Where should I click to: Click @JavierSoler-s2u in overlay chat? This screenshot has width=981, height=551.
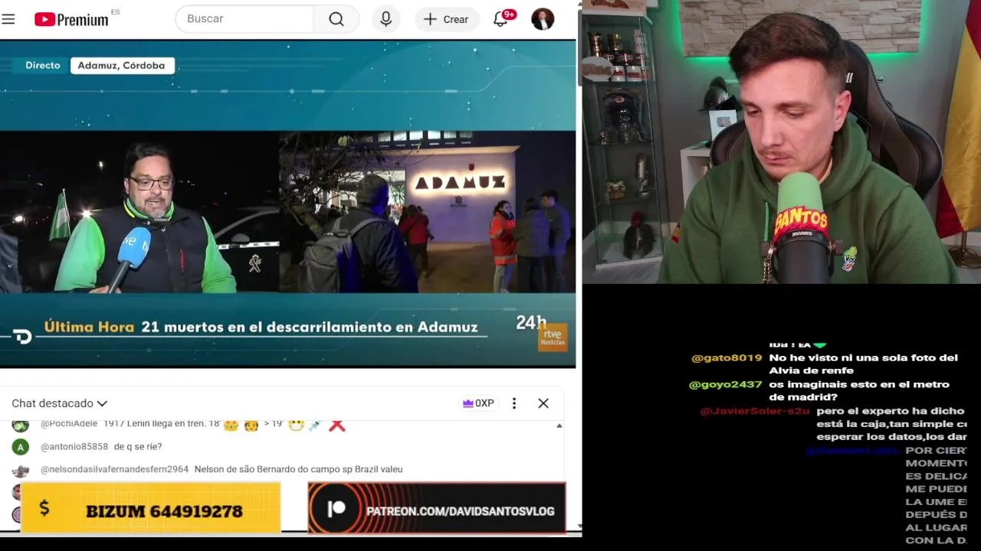(x=754, y=411)
